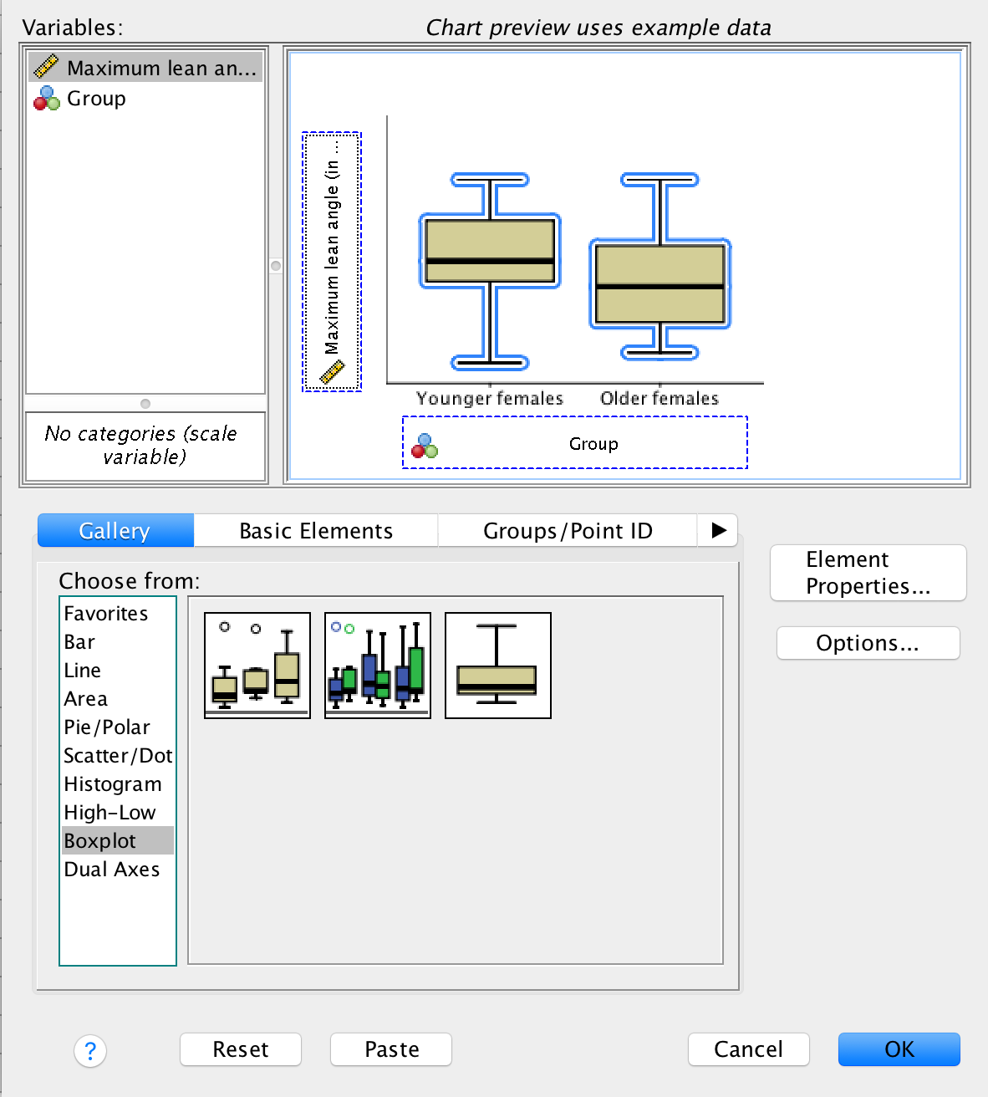Image resolution: width=988 pixels, height=1097 pixels.
Task: Open the Basic Elements tab
Action: [315, 530]
